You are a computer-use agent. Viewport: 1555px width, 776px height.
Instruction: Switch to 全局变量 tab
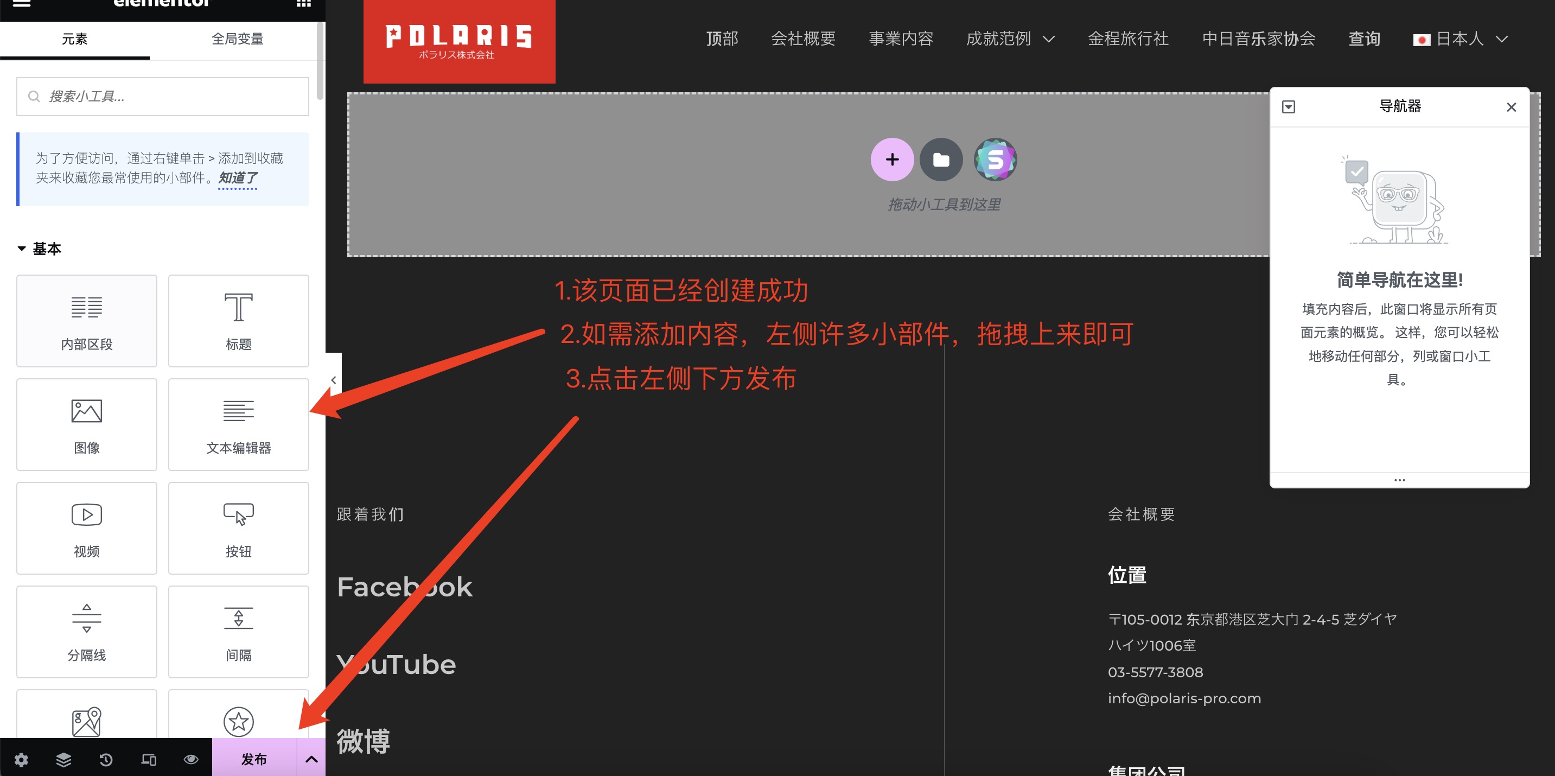(237, 39)
